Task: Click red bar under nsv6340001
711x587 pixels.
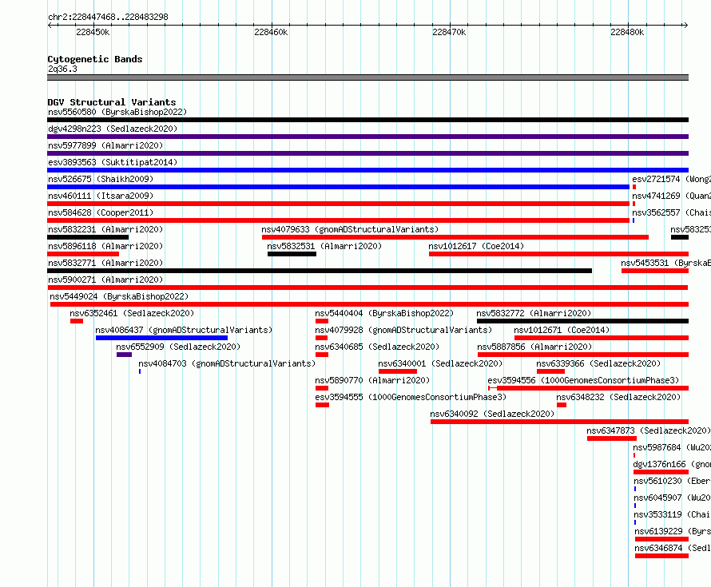Action: pos(398,371)
